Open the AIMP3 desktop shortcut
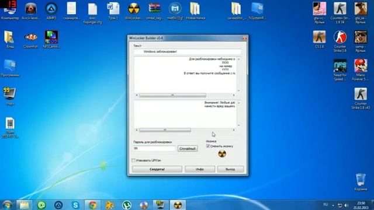 [51, 10]
